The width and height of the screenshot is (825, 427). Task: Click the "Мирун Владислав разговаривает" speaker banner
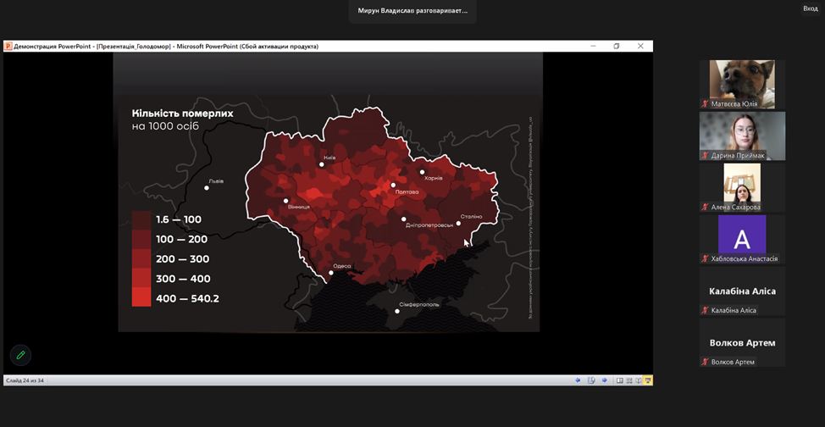click(x=412, y=11)
